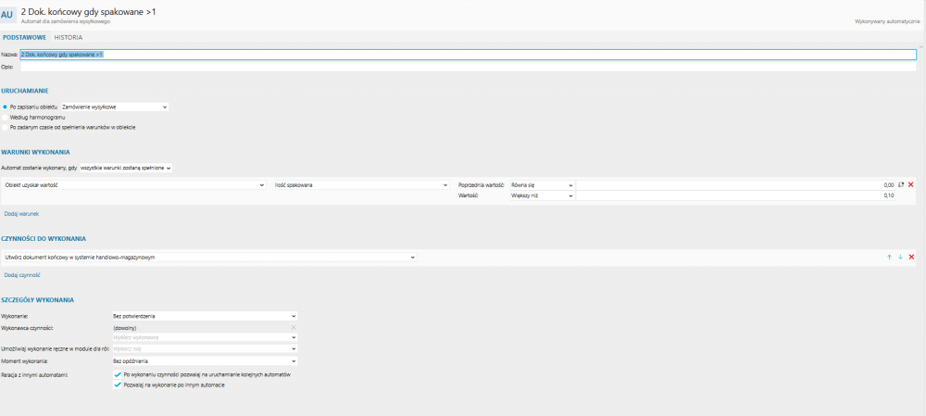Uncheck 'Pozwalaj na wykonanie po innym automacie'
The height and width of the screenshot is (416, 926).
[x=118, y=384]
